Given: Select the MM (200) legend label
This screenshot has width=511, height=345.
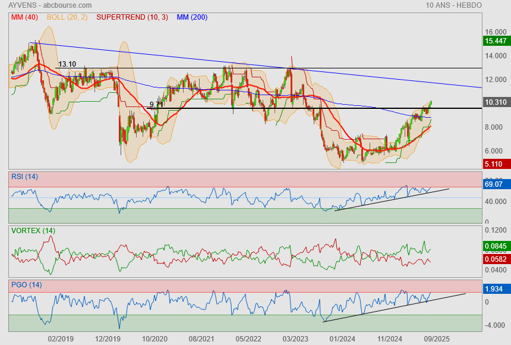Looking at the screenshot, I should pyautogui.click(x=191, y=17).
